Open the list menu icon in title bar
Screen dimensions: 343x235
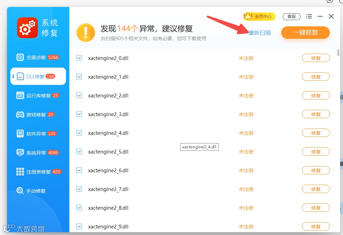point(309,16)
